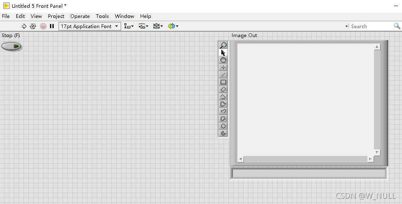Select the Freehand Line tool
The height and width of the screenshot is (204, 402).
click(x=223, y=111)
